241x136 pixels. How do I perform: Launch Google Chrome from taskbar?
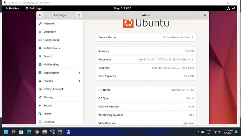37,132
